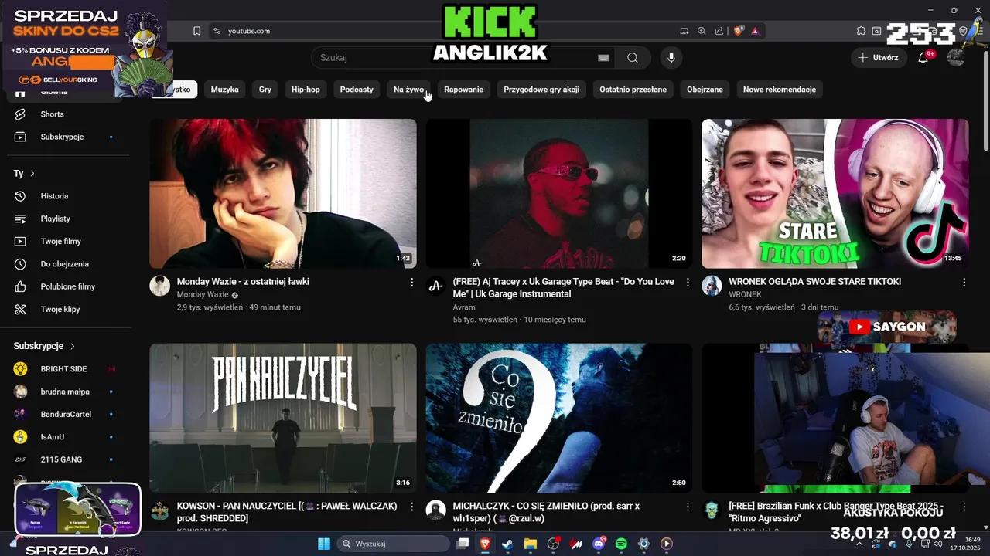Open Spotify from the taskbar
990x556 pixels.
click(x=621, y=544)
